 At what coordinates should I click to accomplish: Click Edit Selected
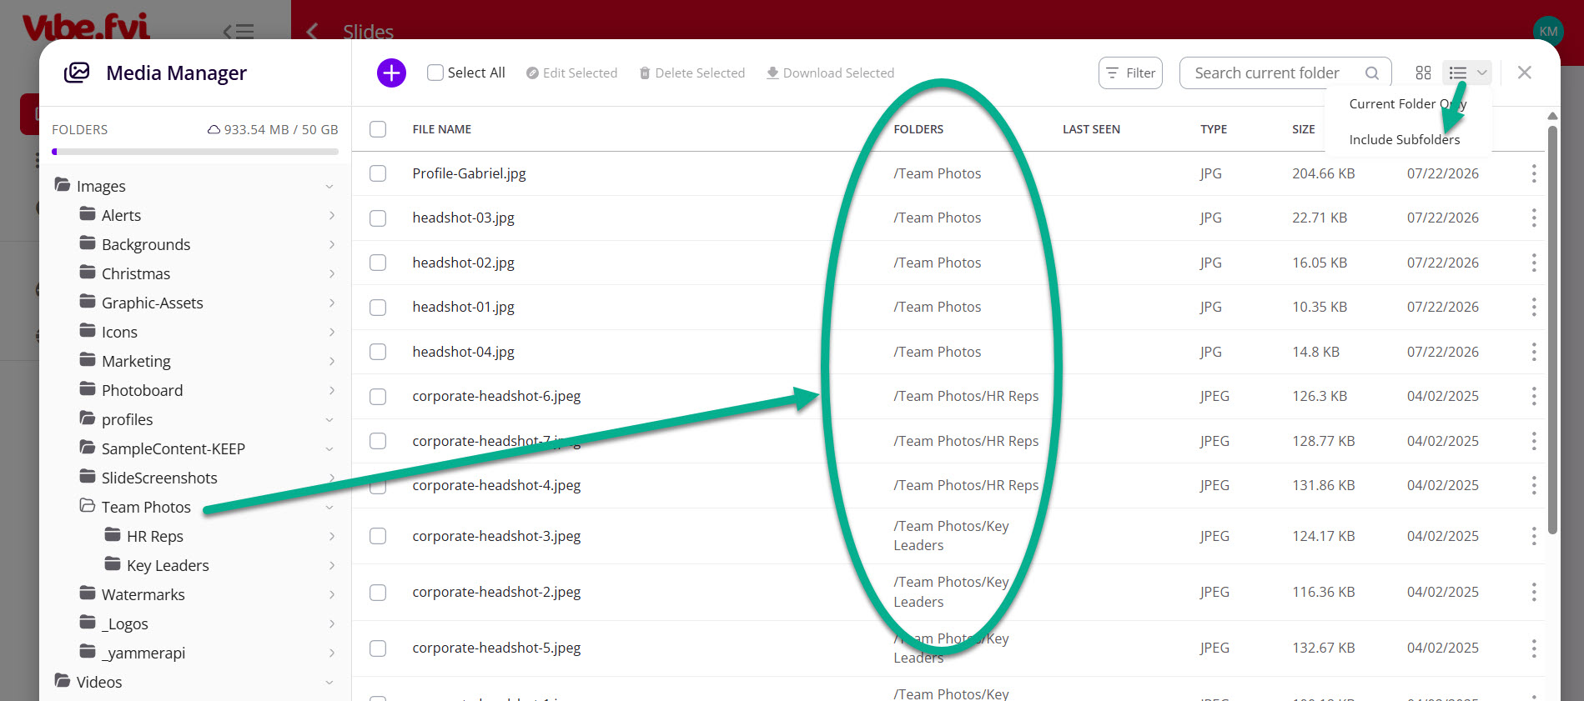pyautogui.click(x=571, y=73)
